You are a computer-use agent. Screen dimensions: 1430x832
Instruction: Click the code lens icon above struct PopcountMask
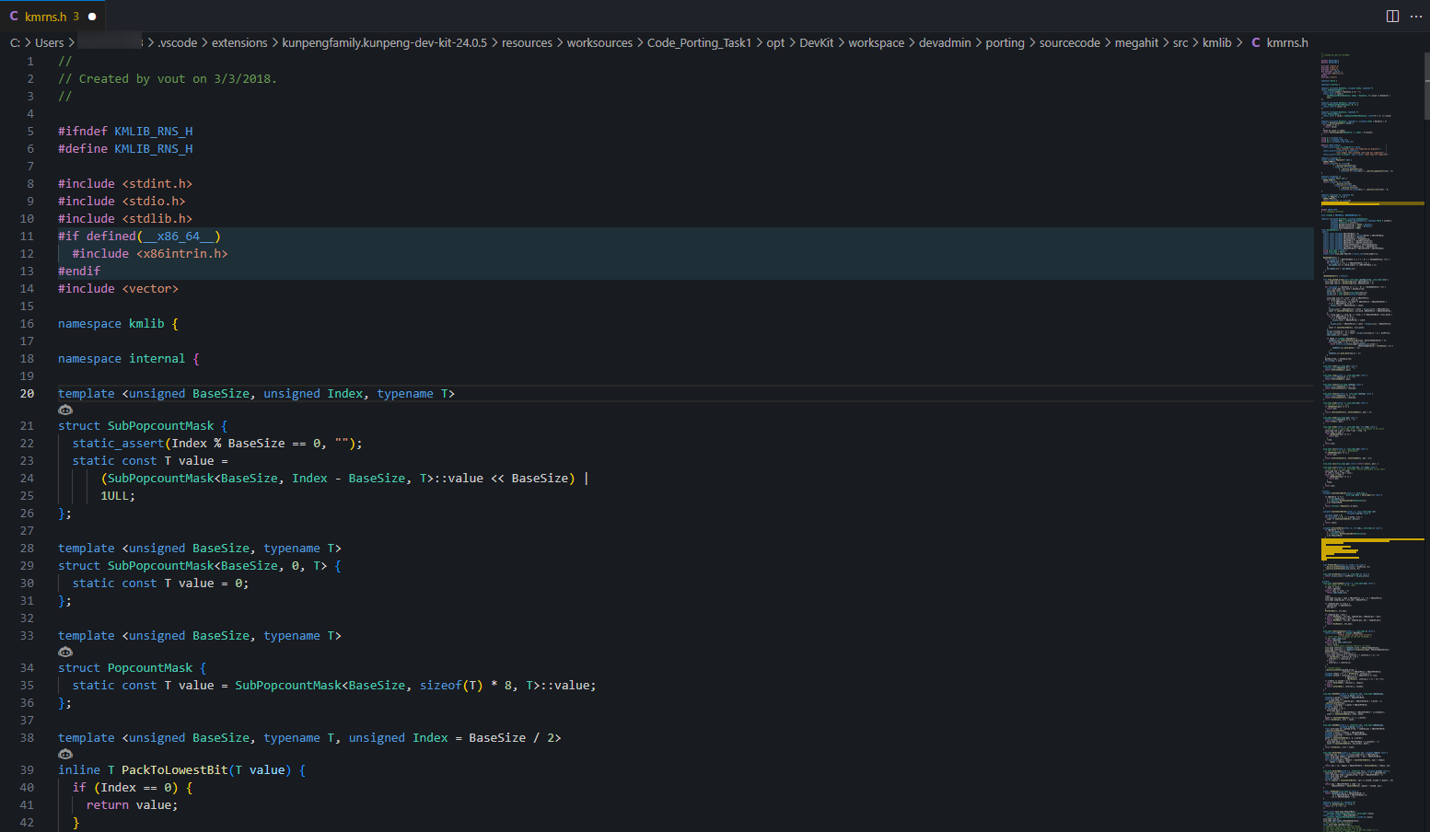point(65,652)
